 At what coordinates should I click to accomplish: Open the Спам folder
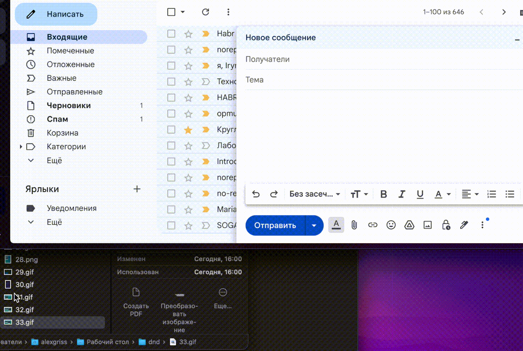[57, 119]
